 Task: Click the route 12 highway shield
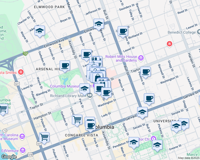click(x=5, y=131)
